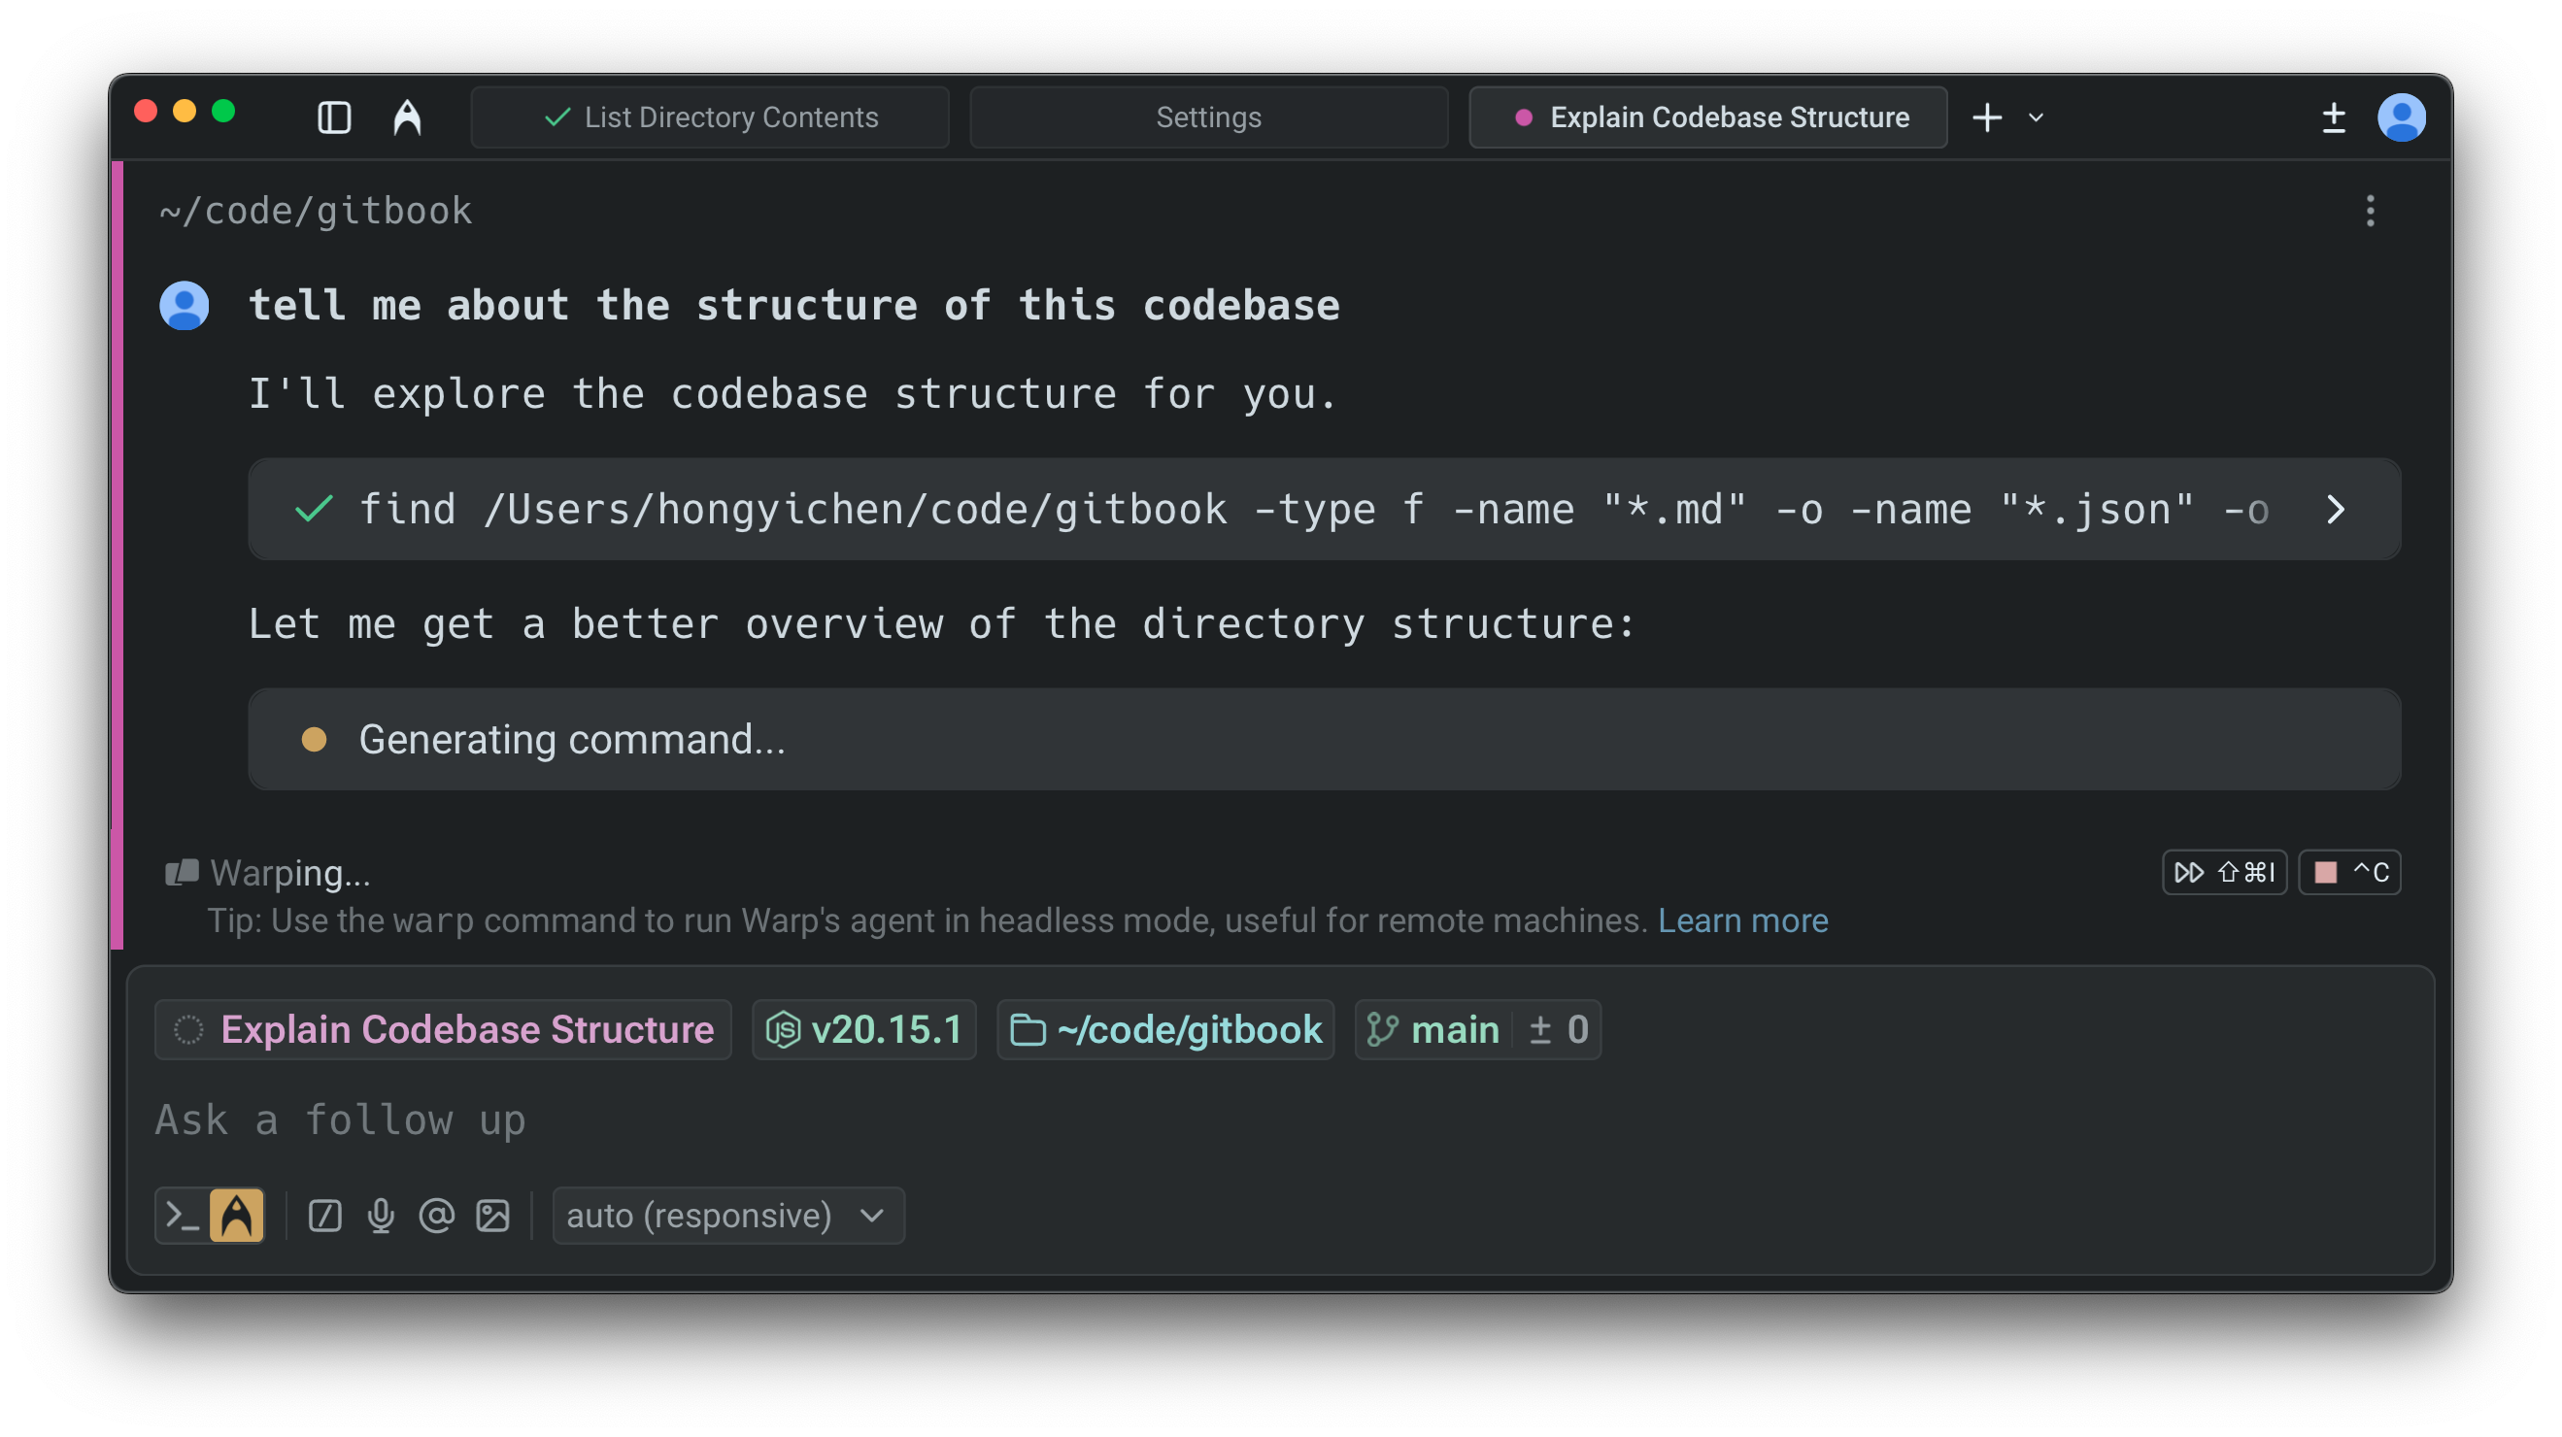Open the auto (responsive) model dropdown
The width and height of the screenshot is (2562, 1437).
coord(727,1216)
